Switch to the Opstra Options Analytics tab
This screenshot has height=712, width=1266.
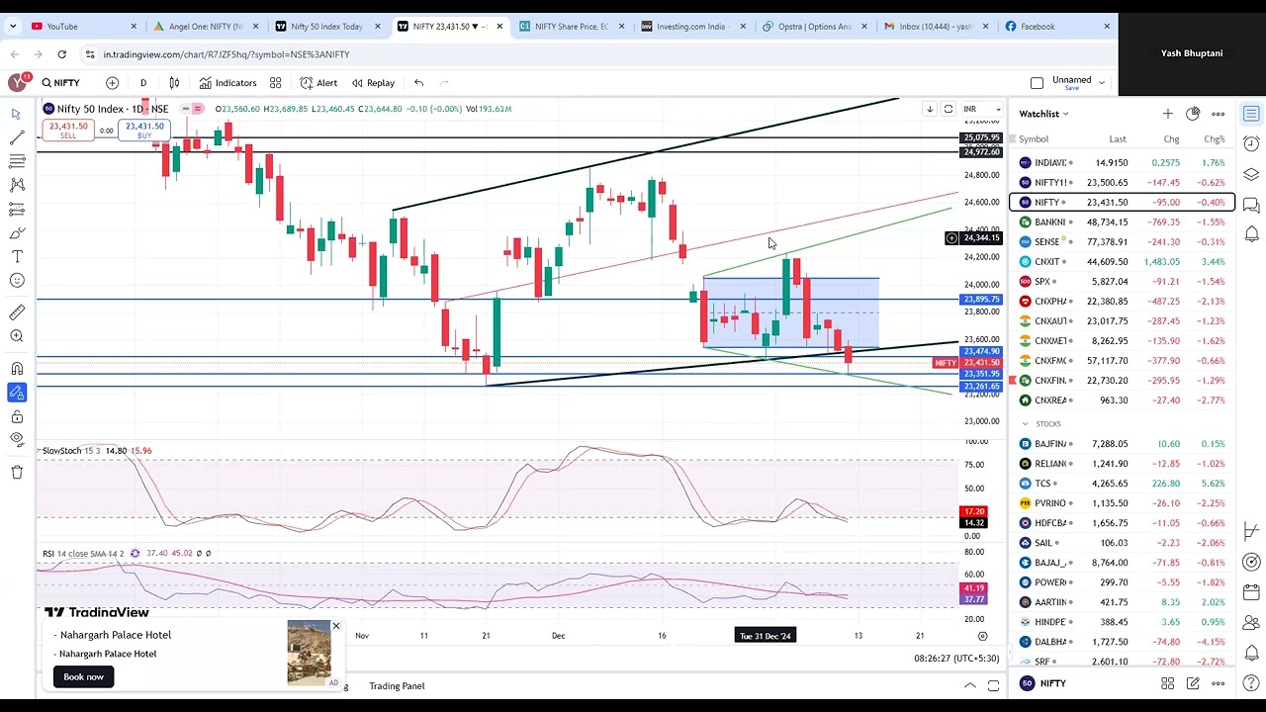[814, 27]
